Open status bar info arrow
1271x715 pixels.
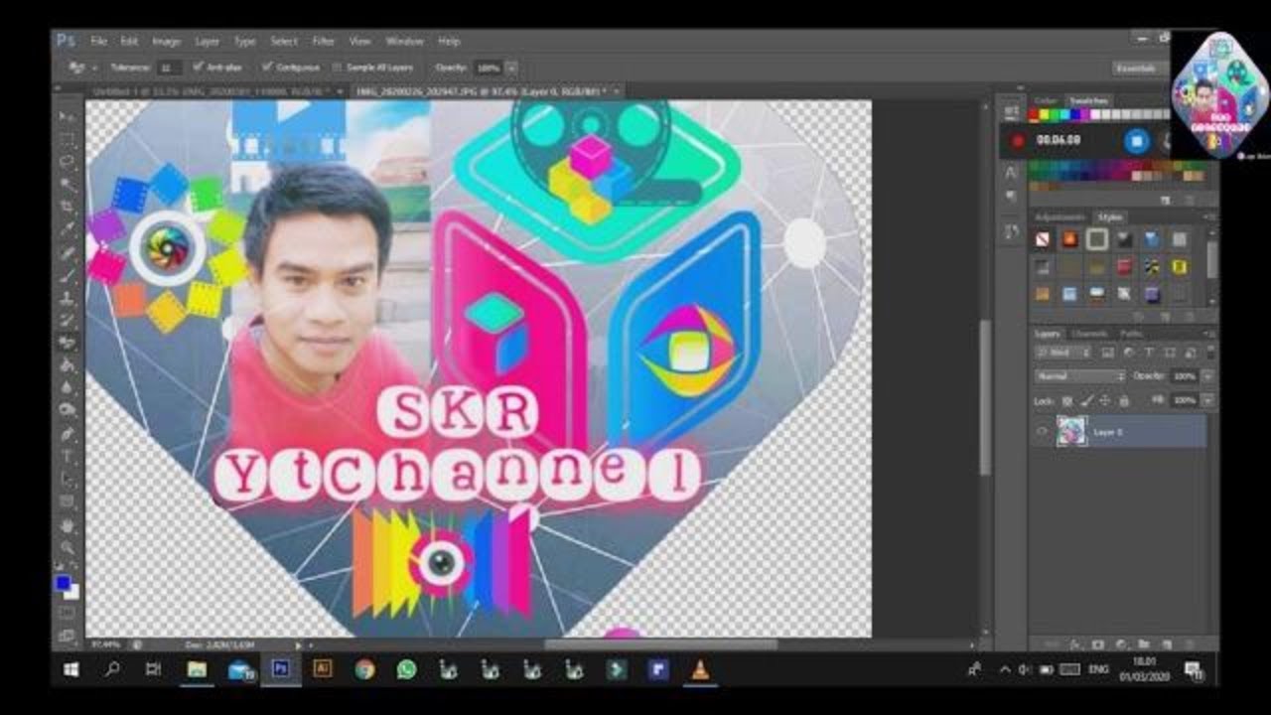pos(299,645)
